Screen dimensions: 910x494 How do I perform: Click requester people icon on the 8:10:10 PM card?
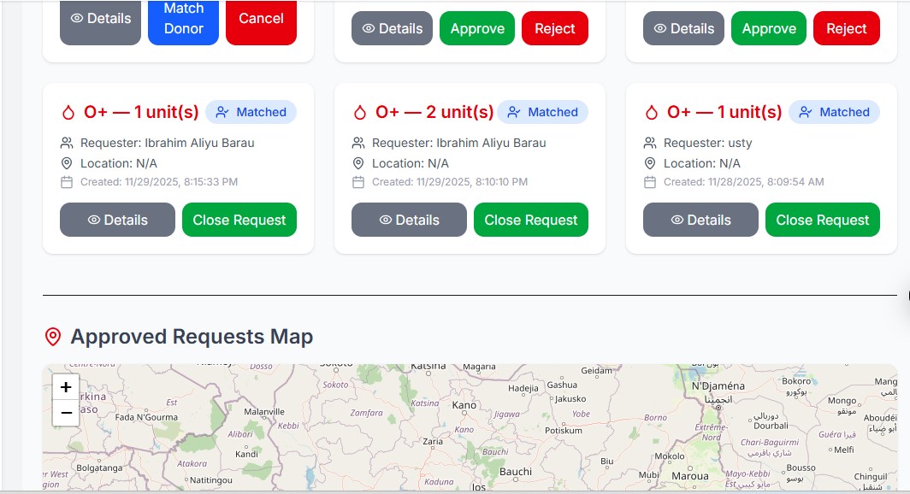pos(358,143)
